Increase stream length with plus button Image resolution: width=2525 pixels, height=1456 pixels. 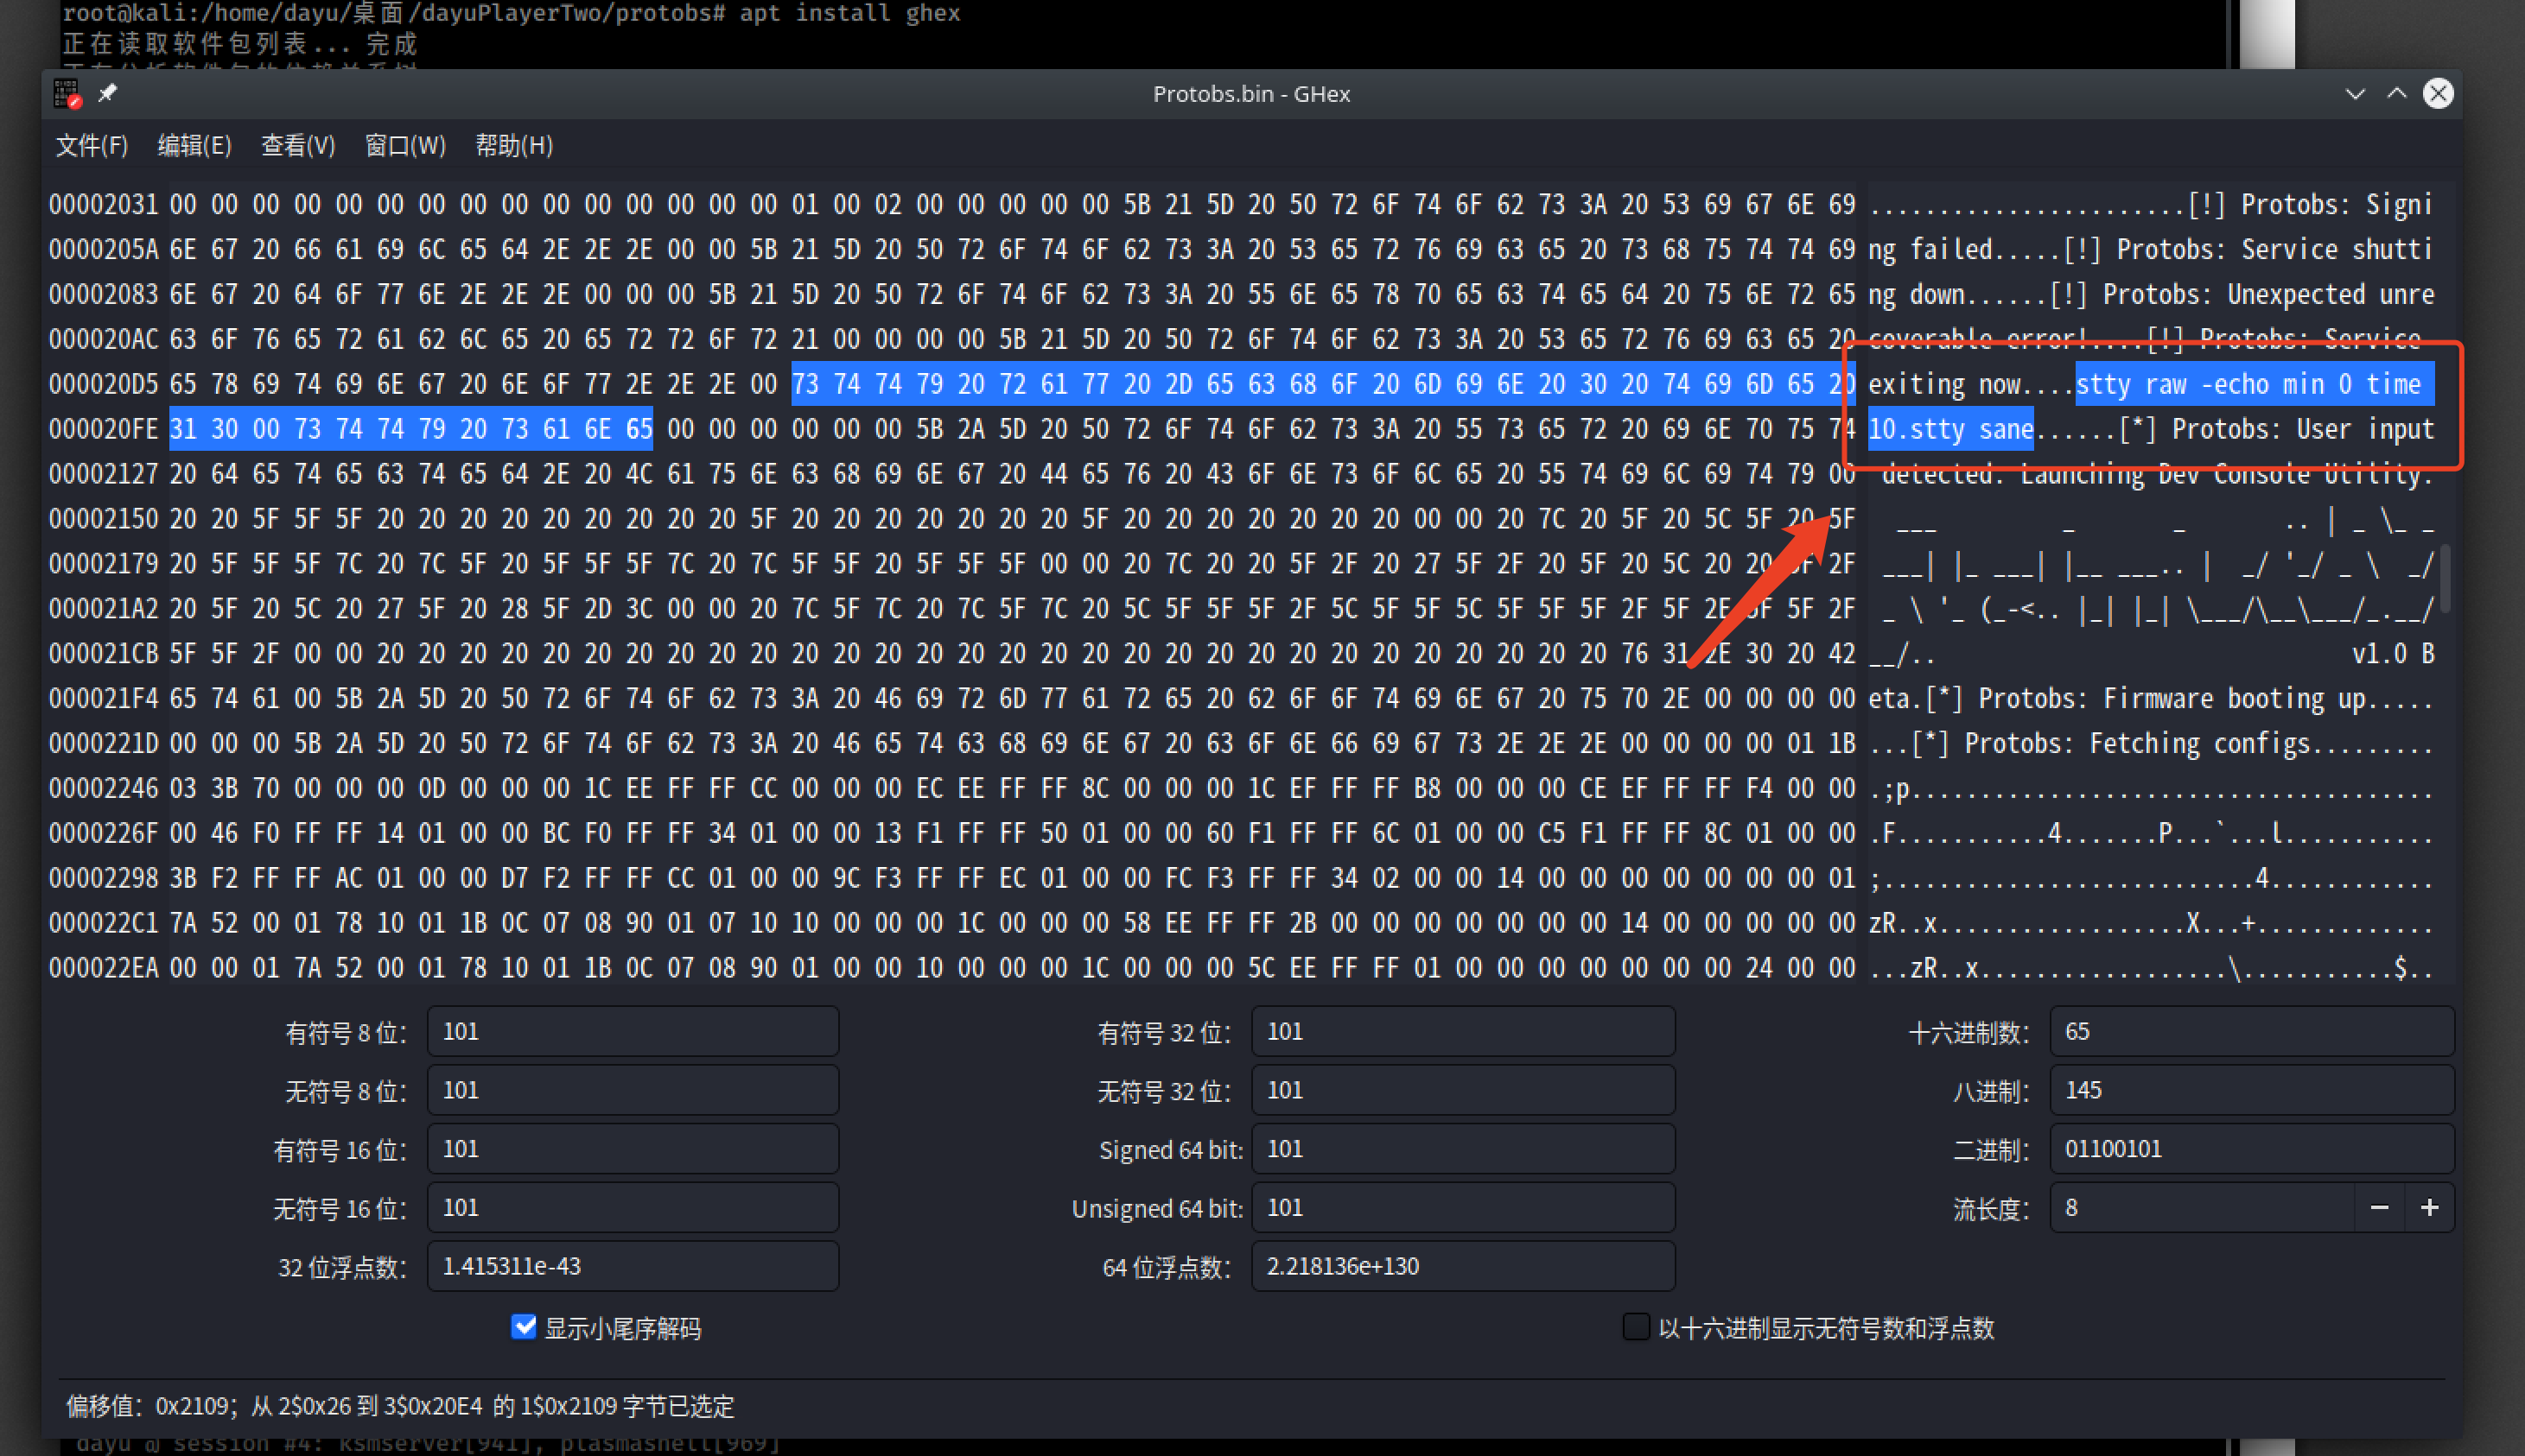click(x=2429, y=1208)
